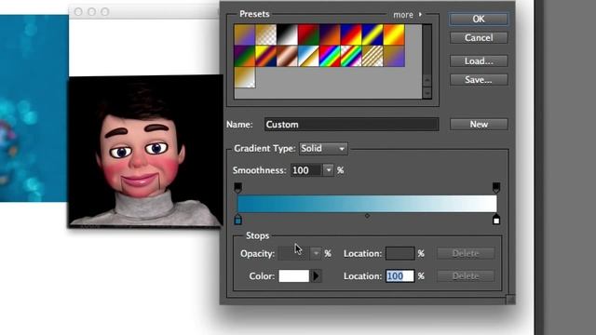The width and height of the screenshot is (596, 335).
Task: Click the gradient midpoint diamond marker
Action: (367, 216)
